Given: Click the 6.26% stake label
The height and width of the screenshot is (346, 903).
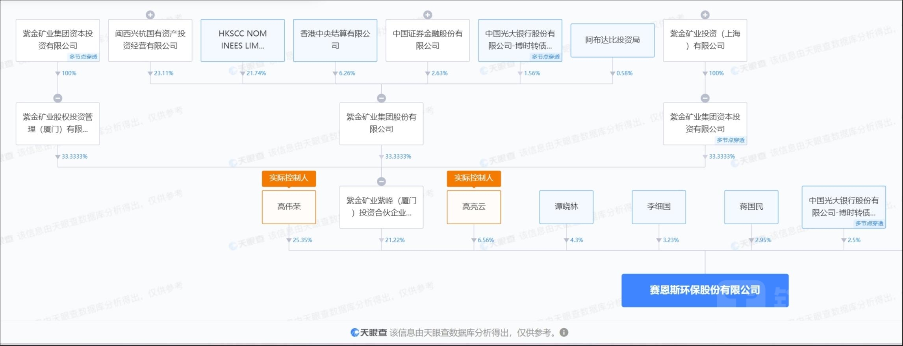Looking at the screenshot, I should point(347,73).
